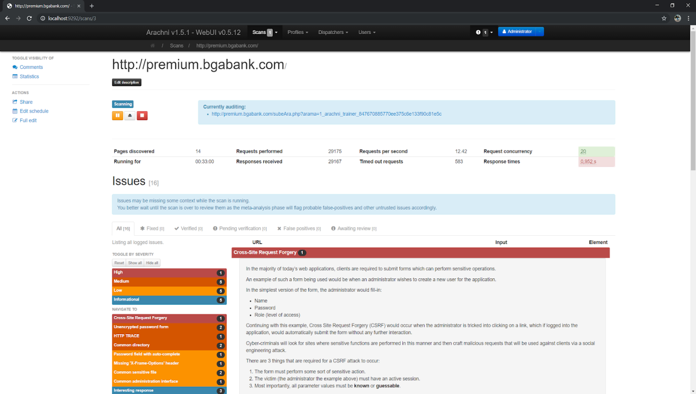Suspend the scan with the eject button
Viewport: 696px width, 394px height.
coord(130,116)
